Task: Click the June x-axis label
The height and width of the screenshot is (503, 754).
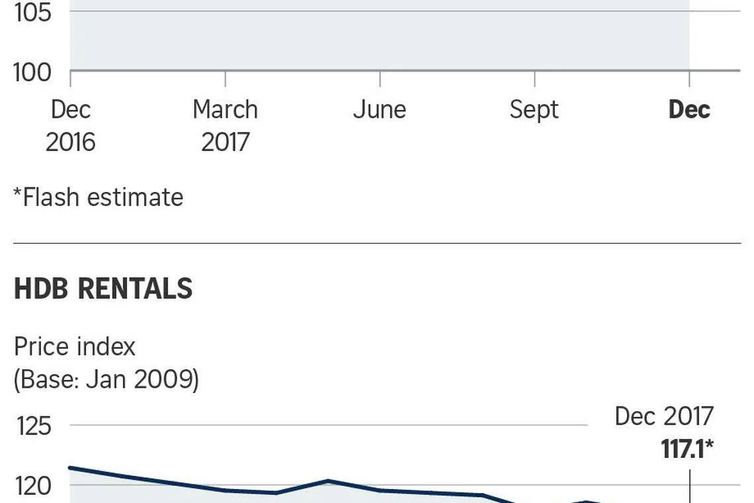Action: click(380, 110)
